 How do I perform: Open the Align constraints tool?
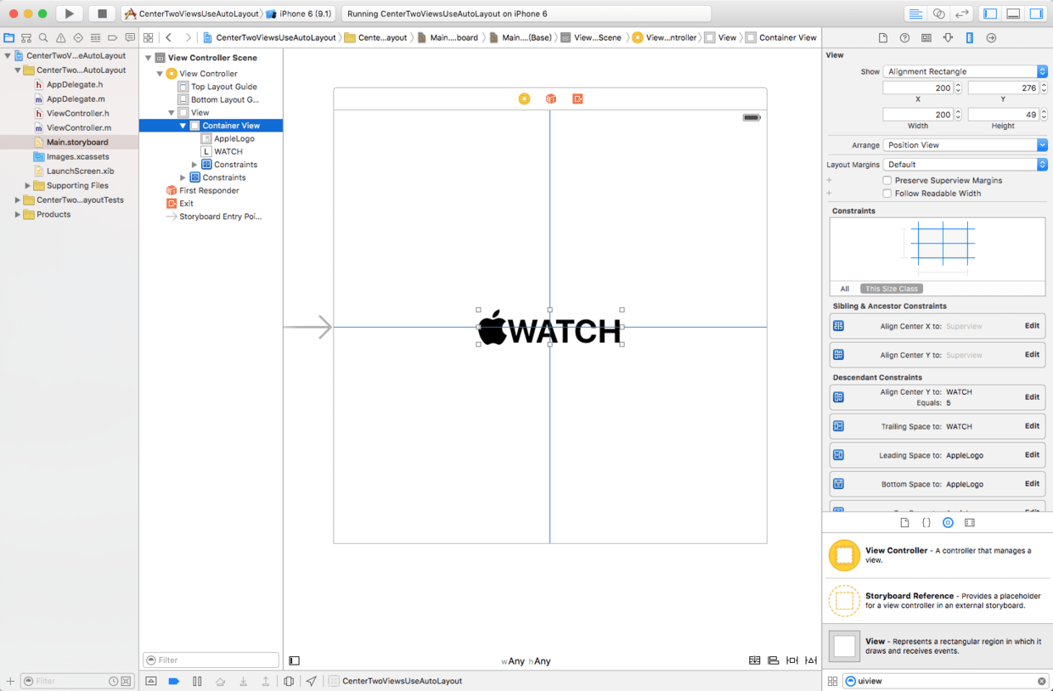click(773, 660)
